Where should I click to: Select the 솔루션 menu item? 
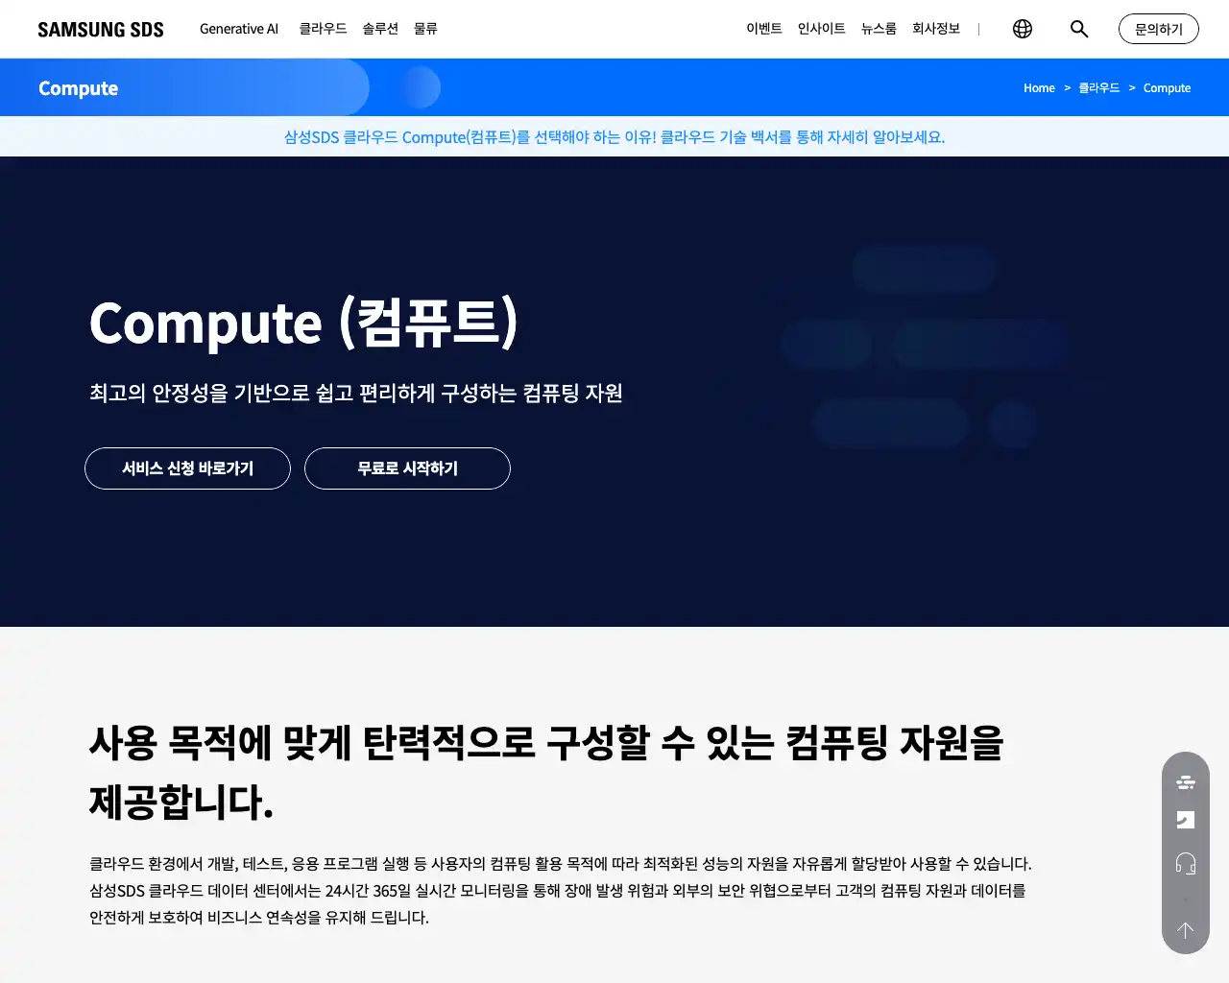[x=380, y=29]
